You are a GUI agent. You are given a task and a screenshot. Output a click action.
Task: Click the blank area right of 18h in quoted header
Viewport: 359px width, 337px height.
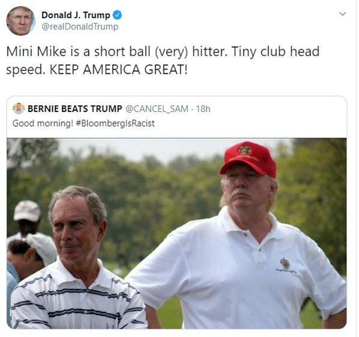coord(277,109)
